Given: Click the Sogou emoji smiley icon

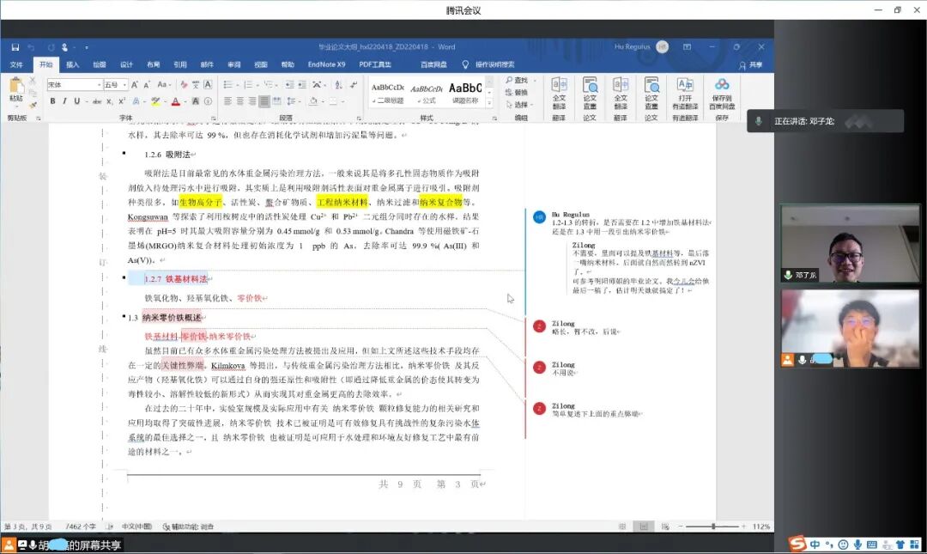Looking at the screenshot, I should 843,545.
